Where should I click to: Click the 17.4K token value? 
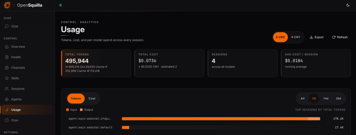339,127
